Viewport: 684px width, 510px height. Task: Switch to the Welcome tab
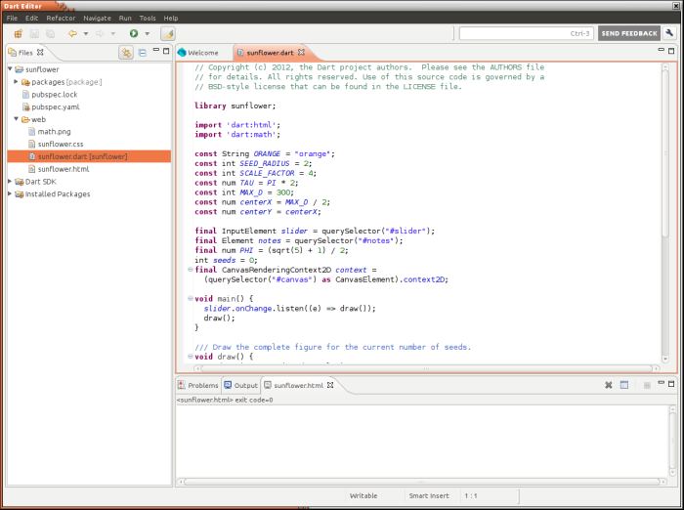tap(202, 52)
